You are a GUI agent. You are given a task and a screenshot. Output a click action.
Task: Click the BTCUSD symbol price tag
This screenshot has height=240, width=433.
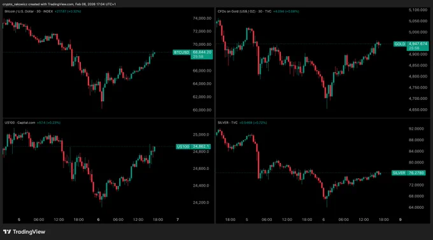click(x=181, y=52)
